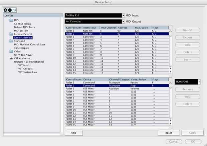
Task: Click the plus add device icon
Action: tap(5, 10)
